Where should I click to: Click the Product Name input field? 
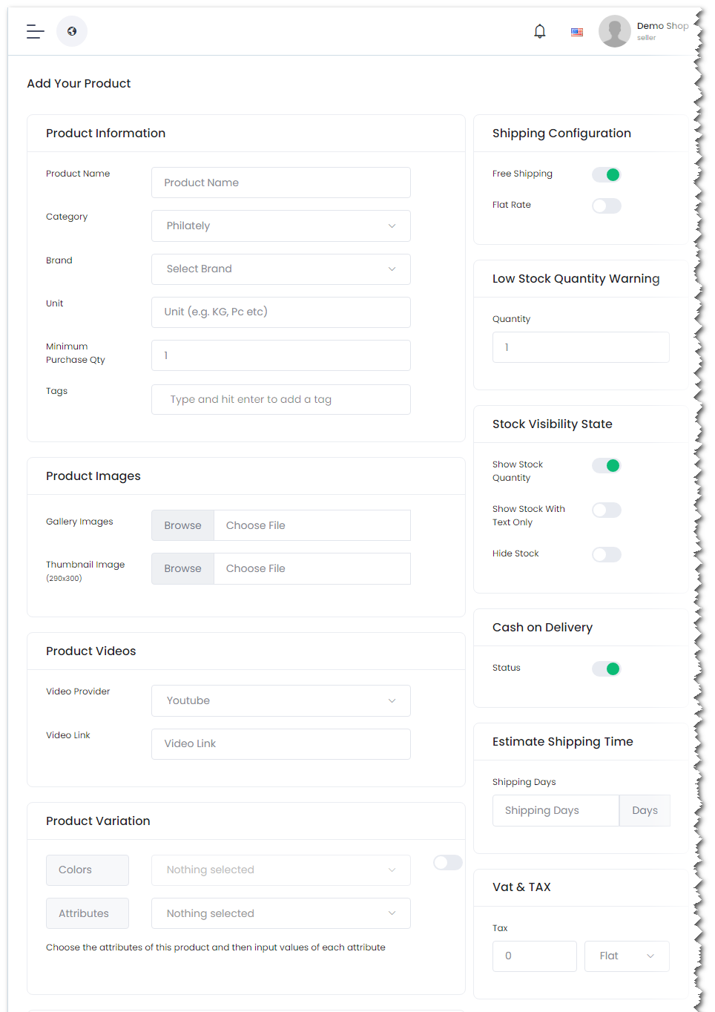[x=280, y=183]
